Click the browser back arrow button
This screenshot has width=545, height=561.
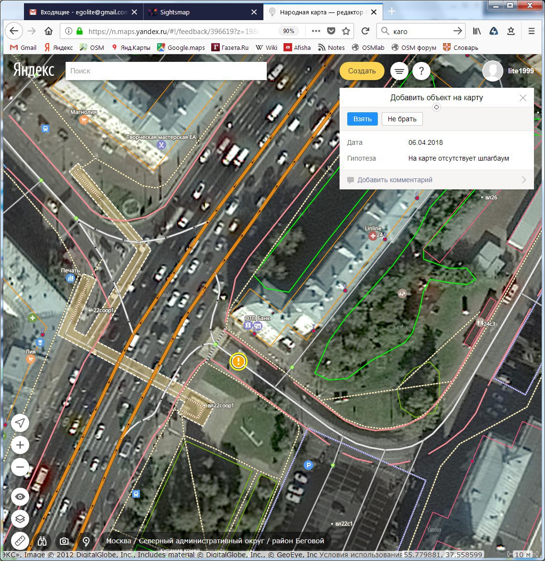tap(14, 31)
